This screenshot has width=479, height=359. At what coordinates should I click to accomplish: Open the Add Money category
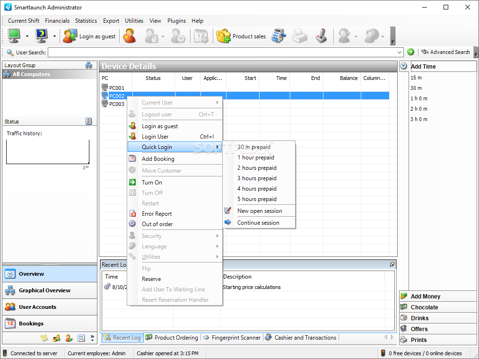tap(438, 296)
